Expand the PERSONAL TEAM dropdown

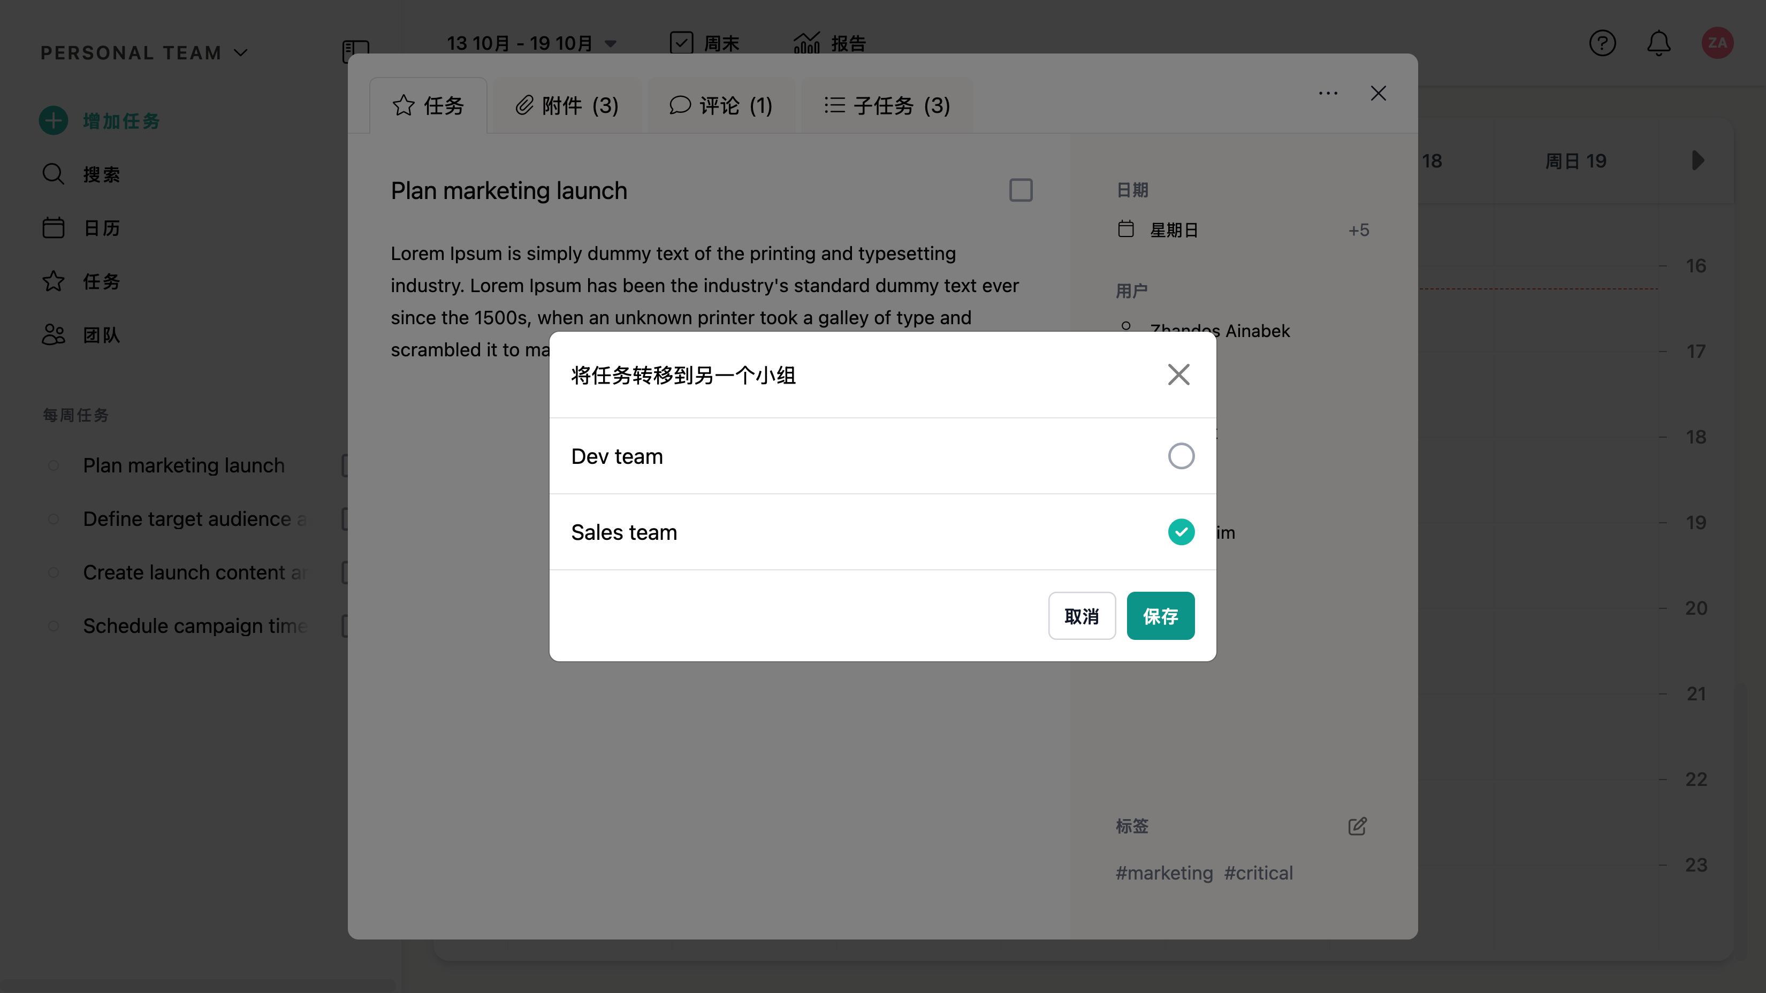pyautogui.click(x=241, y=53)
